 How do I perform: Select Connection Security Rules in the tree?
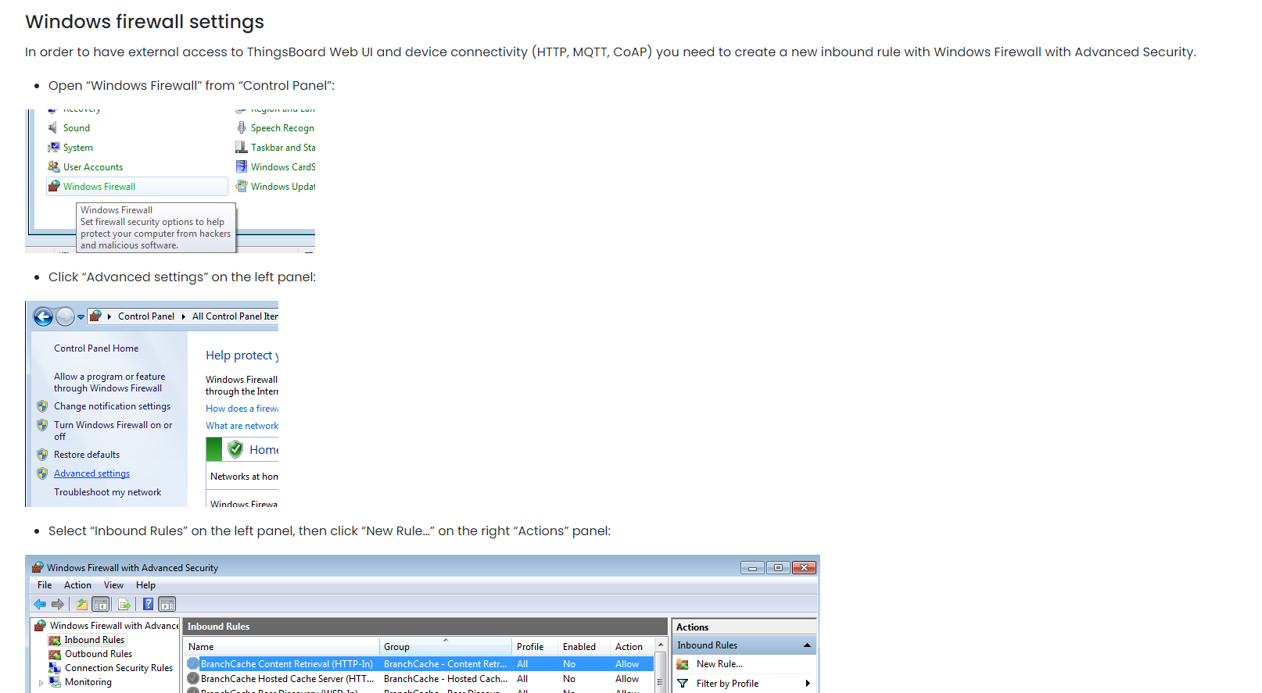(119, 668)
